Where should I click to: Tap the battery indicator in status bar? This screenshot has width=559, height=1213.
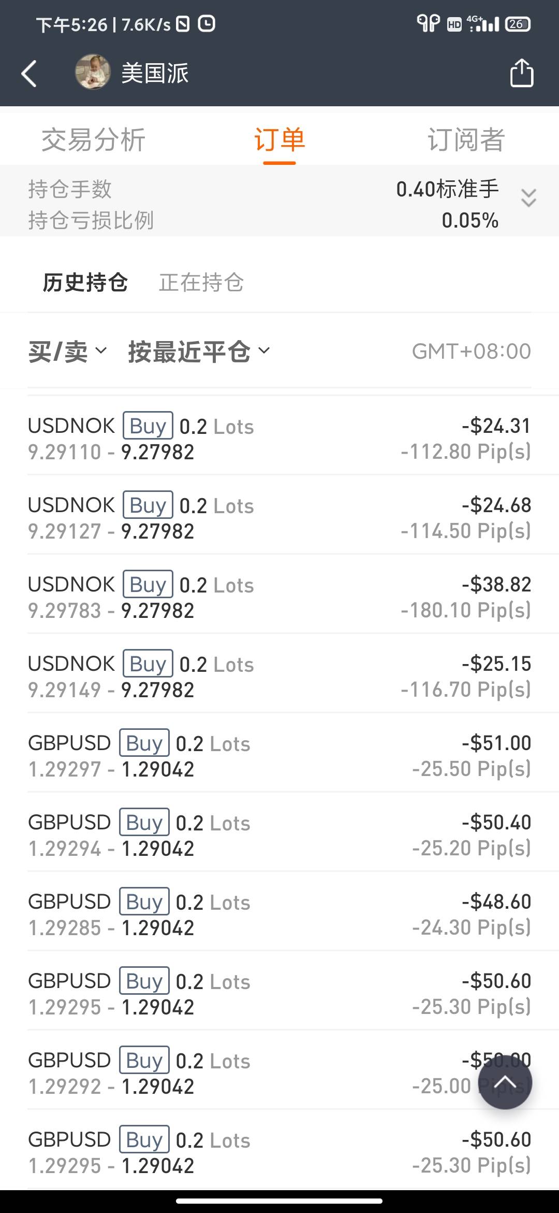tap(518, 24)
